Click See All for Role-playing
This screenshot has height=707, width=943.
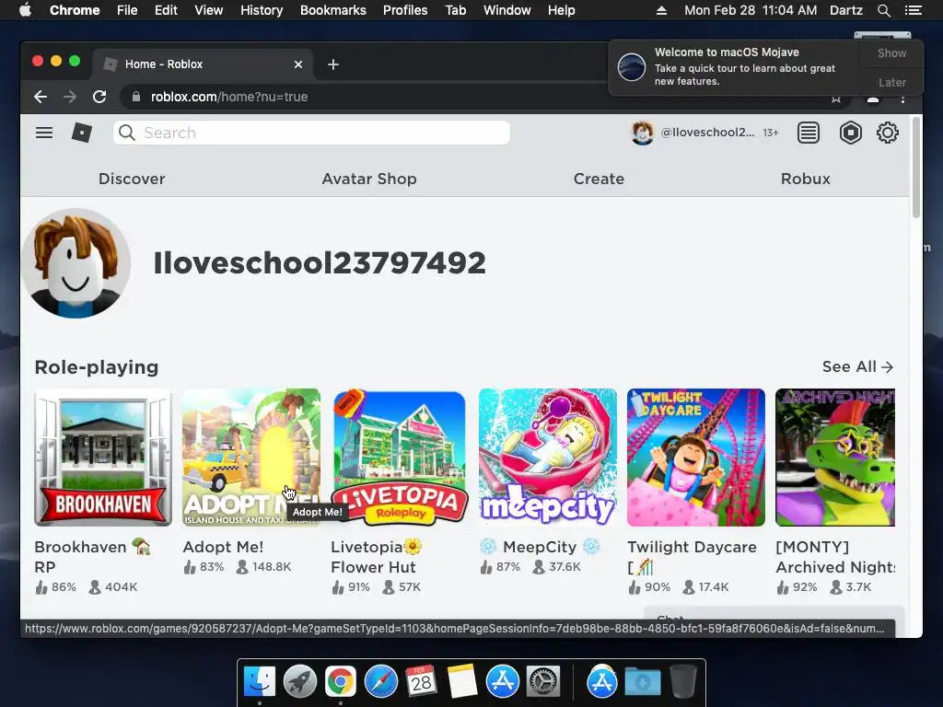click(x=857, y=366)
